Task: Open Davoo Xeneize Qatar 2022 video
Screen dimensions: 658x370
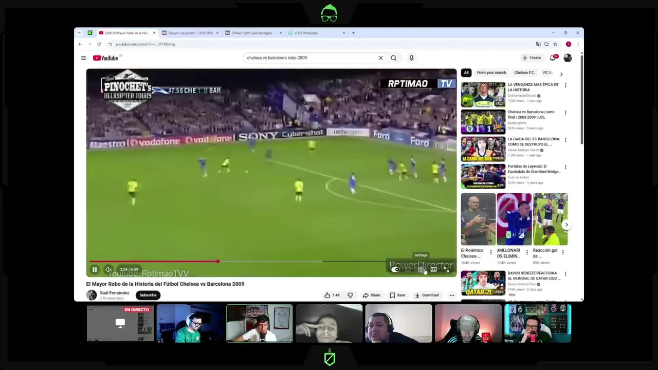Action: 483,283
